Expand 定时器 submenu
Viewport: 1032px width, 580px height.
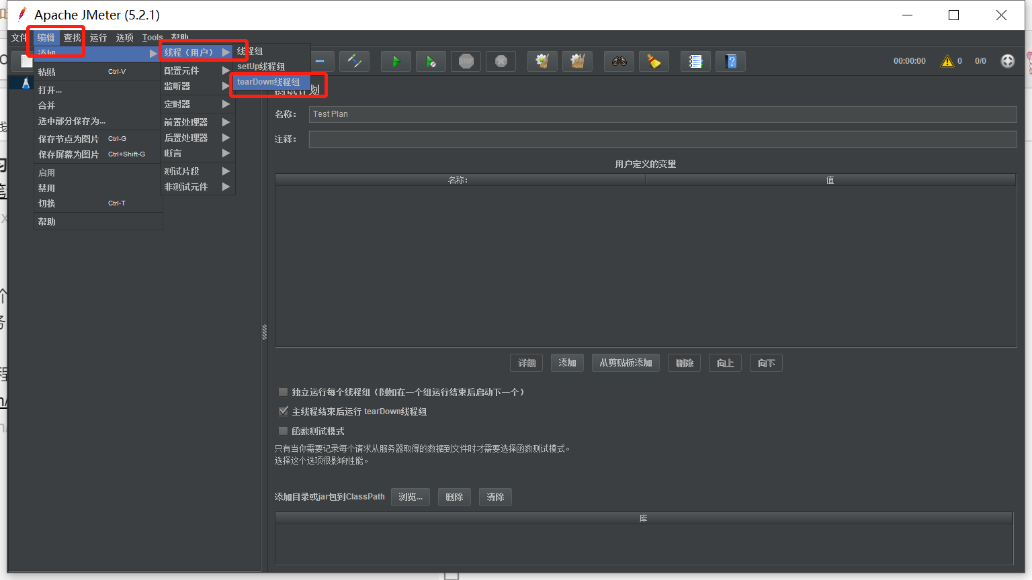coord(198,104)
